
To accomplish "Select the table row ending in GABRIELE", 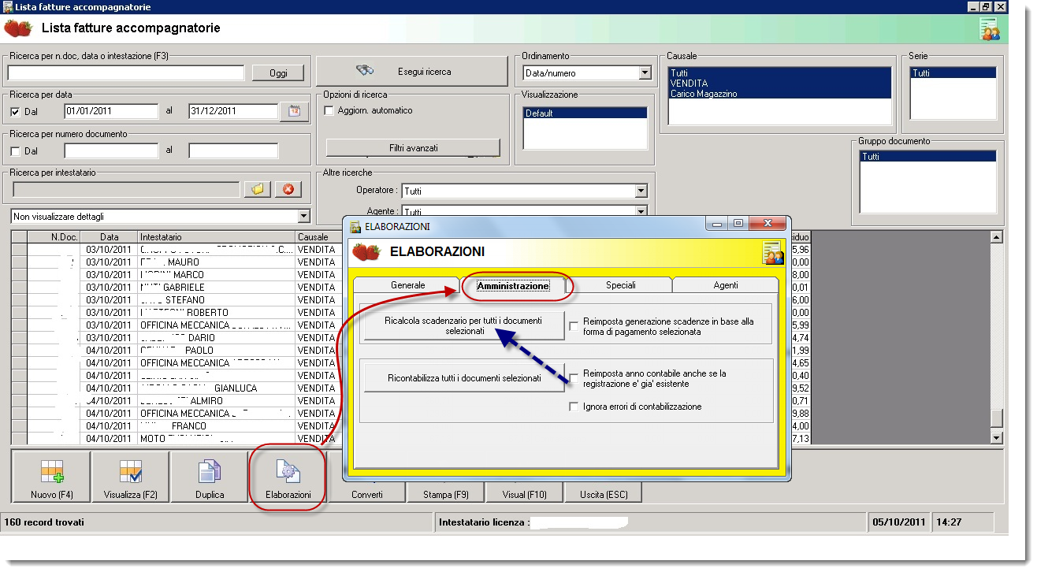I will (177, 288).
